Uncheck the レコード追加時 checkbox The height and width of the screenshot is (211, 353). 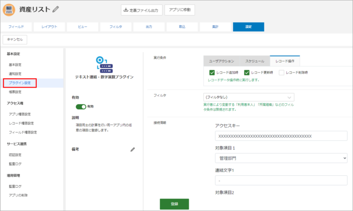click(x=212, y=73)
